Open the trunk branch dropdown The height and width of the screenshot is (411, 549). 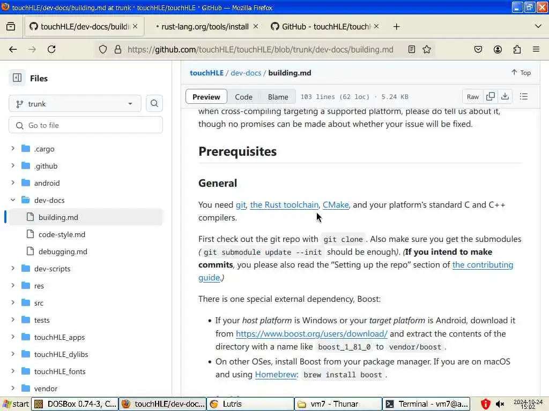pyautogui.click(x=75, y=104)
